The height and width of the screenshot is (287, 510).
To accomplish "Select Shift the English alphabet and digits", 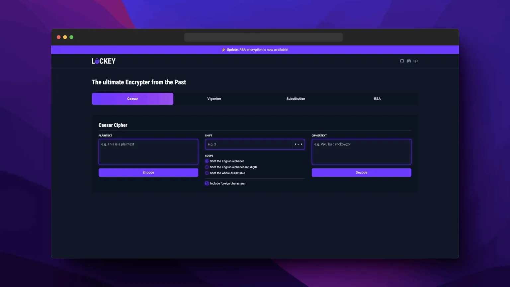I will coord(207,167).
